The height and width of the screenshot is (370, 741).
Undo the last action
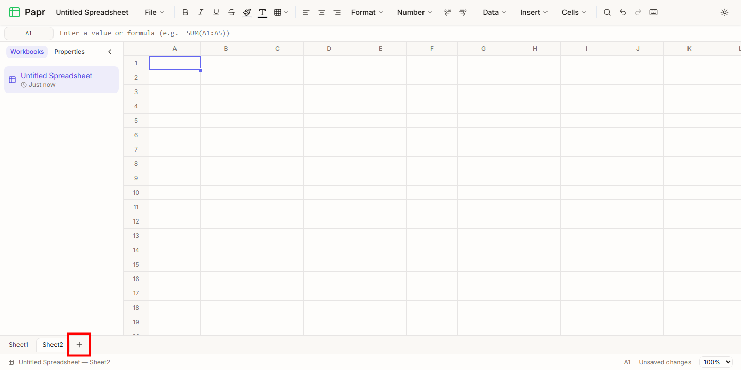click(x=623, y=12)
